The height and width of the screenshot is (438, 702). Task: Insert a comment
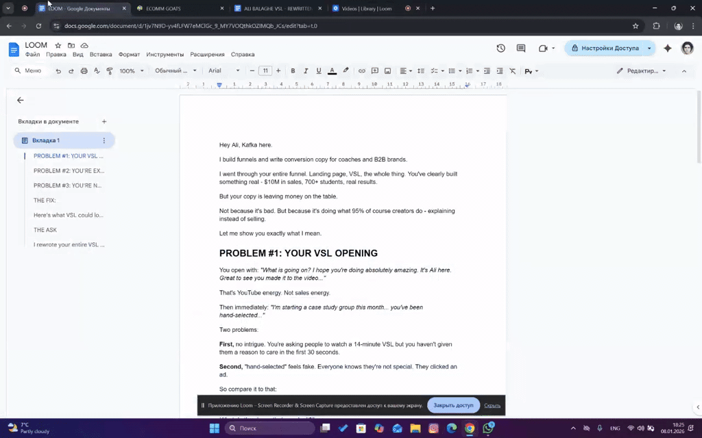(375, 70)
